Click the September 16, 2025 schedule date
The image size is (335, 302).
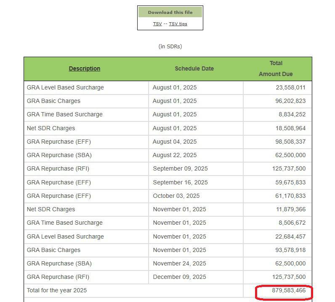click(x=180, y=182)
